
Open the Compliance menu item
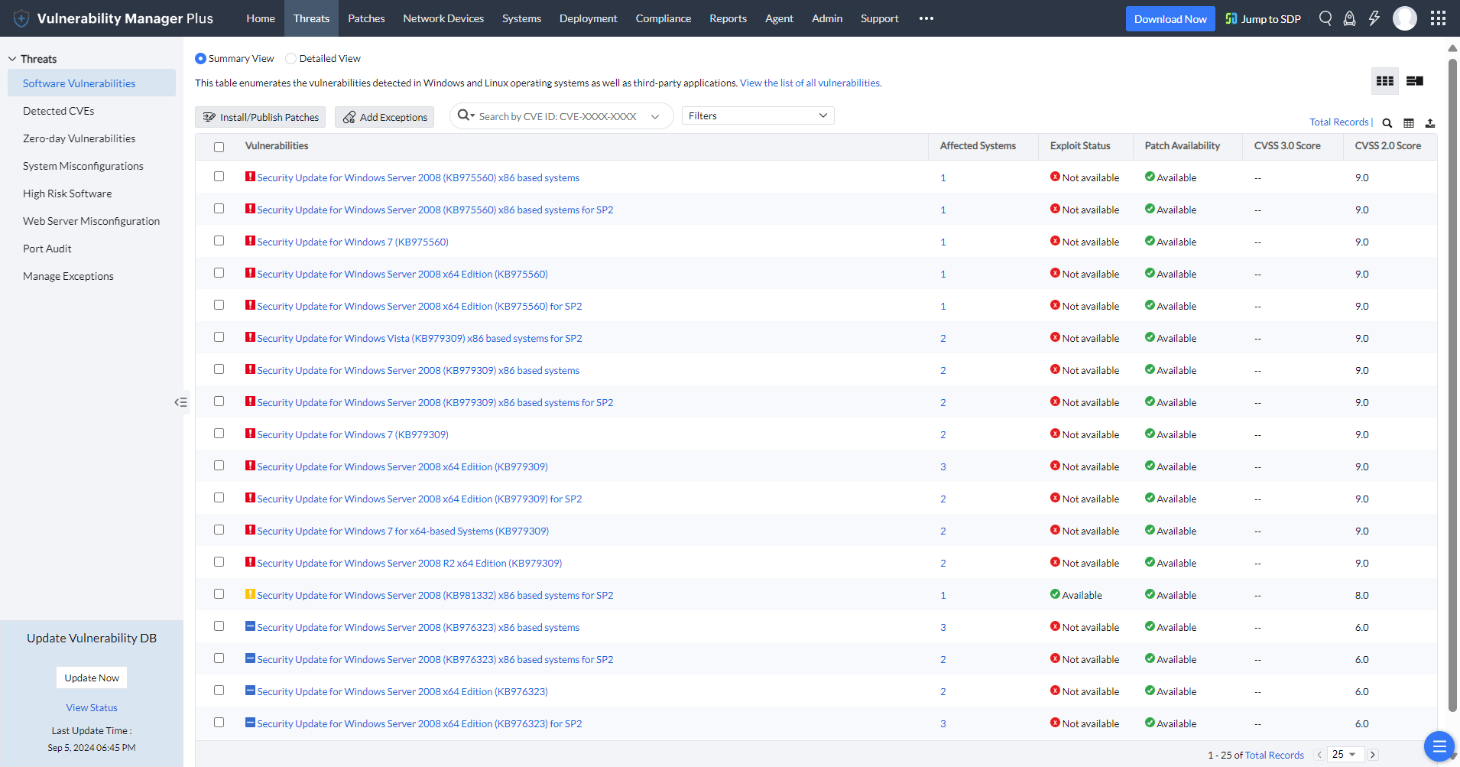[x=662, y=18]
